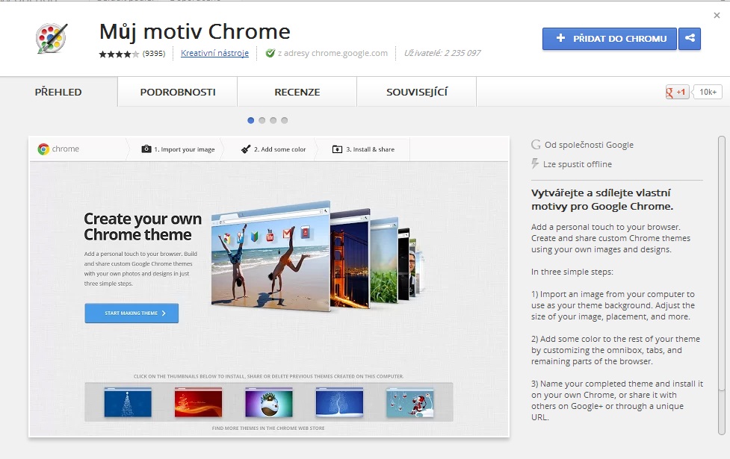
Task: Open the Recenze tab
Action: (297, 92)
